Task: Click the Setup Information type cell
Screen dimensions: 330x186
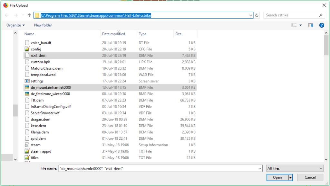Action: (x=153, y=145)
